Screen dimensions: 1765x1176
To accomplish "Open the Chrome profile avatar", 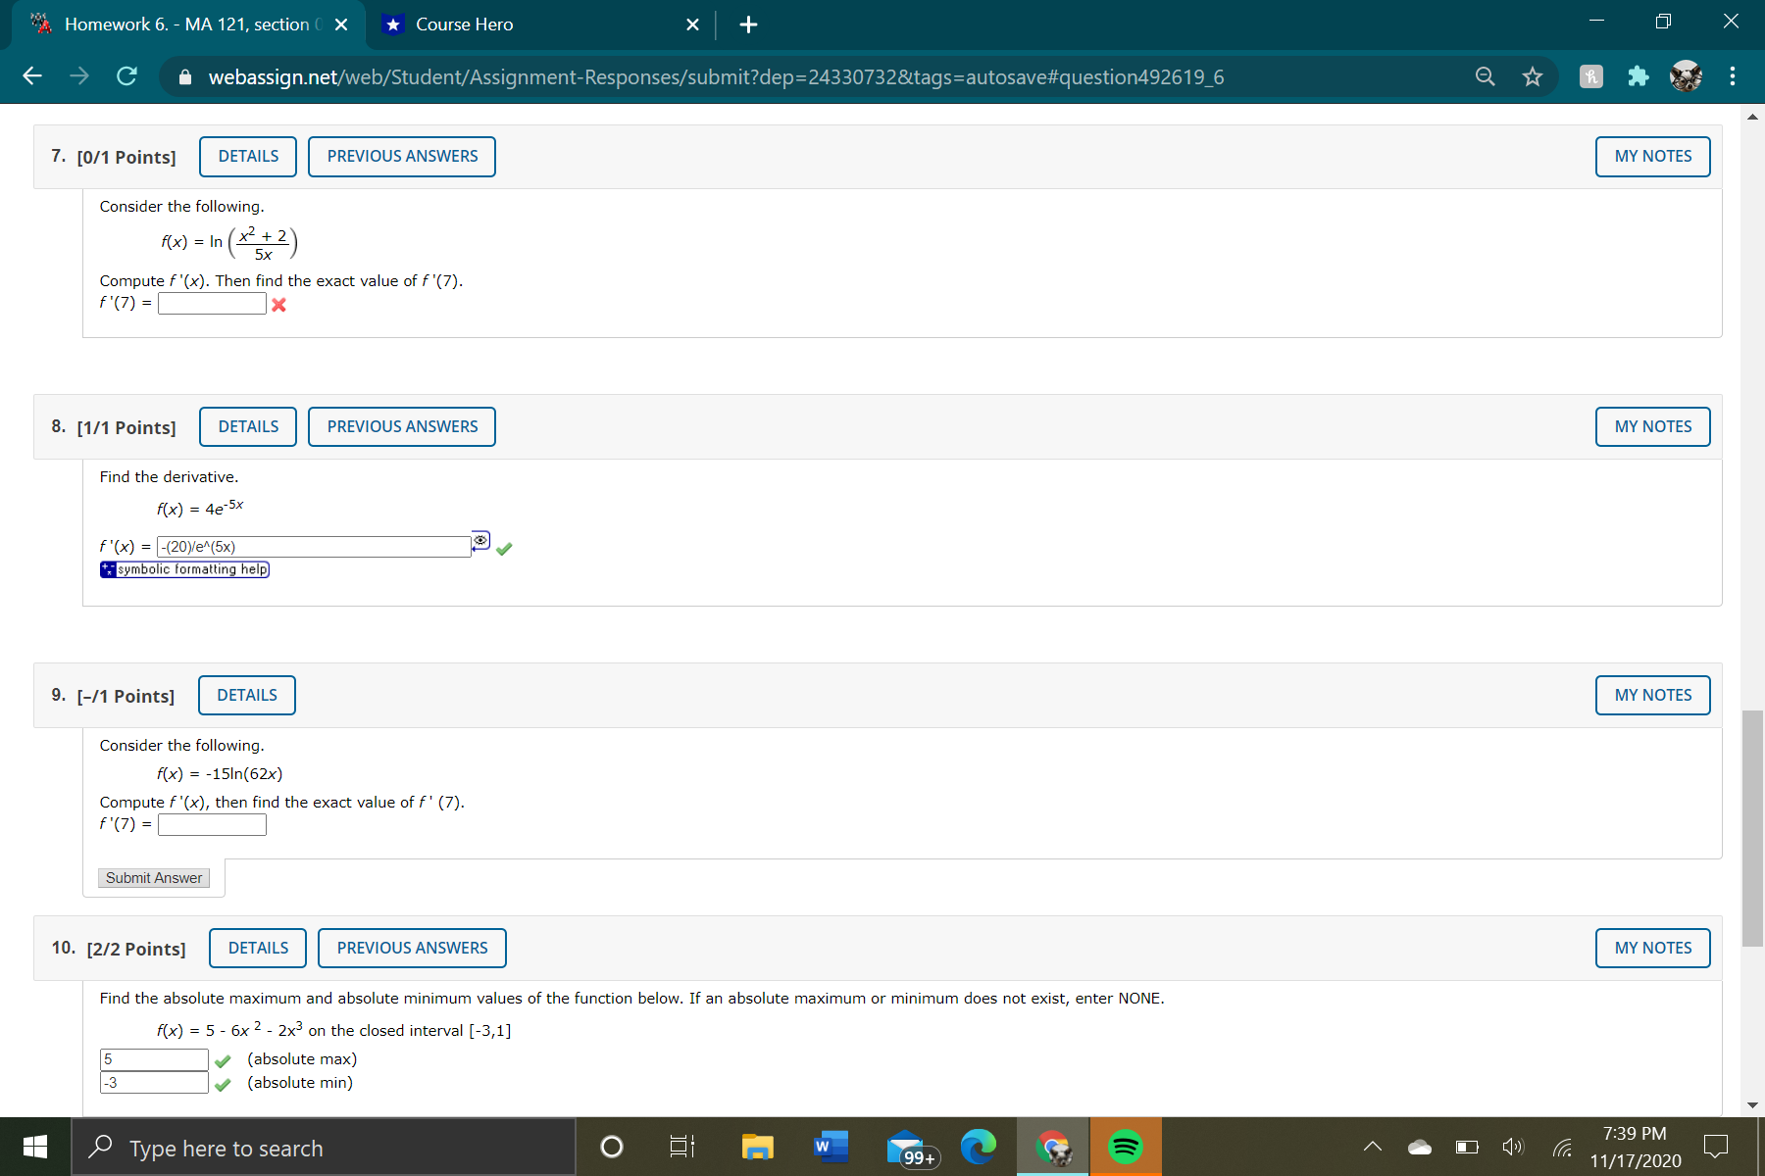I will point(1686,76).
